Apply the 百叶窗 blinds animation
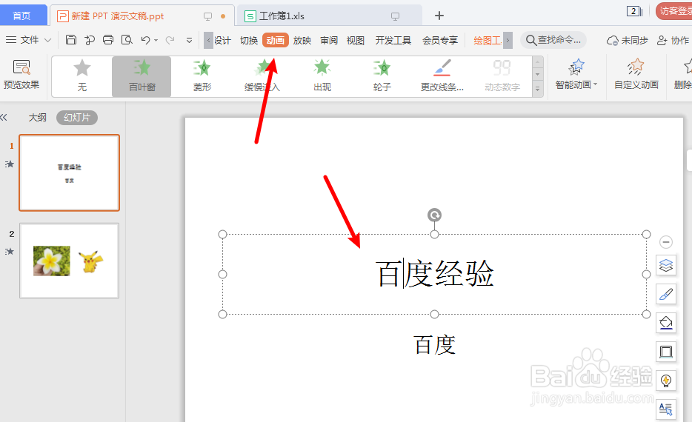Viewport: 692px width, 422px height. coord(142,76)
